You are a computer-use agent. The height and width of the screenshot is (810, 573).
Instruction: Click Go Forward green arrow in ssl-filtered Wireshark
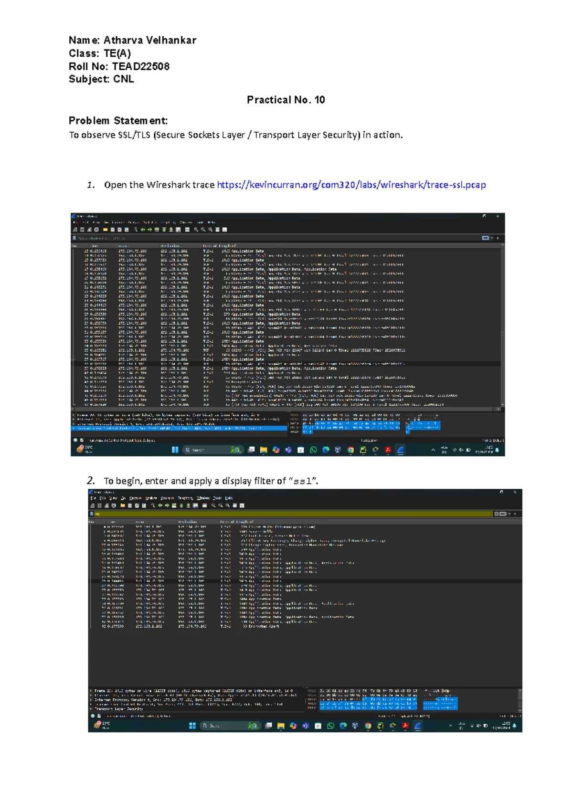pos(167,505)
